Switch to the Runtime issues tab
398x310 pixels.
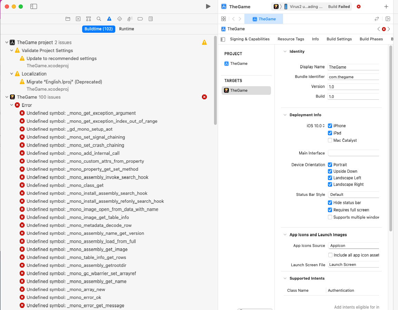tap(126, 29)
